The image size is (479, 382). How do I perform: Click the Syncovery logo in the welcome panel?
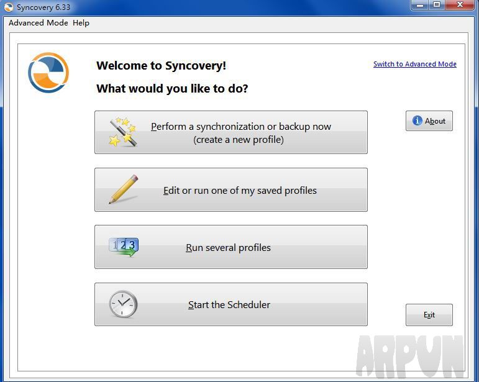[48, 73]
